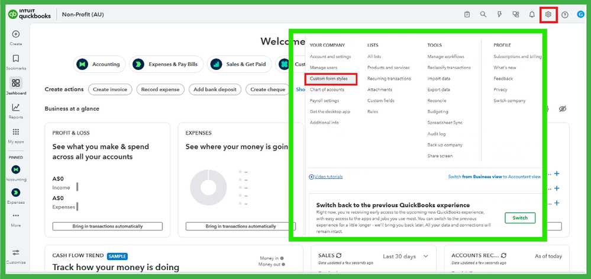Open Products and services
The image size is (591, 279).
[388, 68]
